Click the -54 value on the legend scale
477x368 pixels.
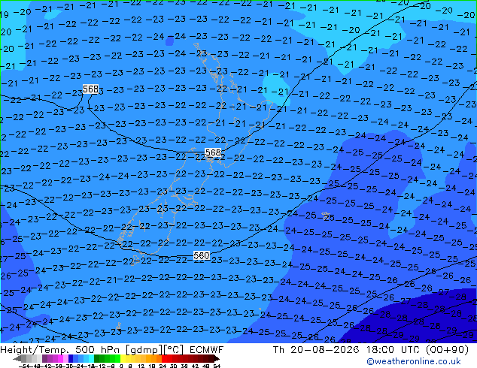[x=24, y=366]
